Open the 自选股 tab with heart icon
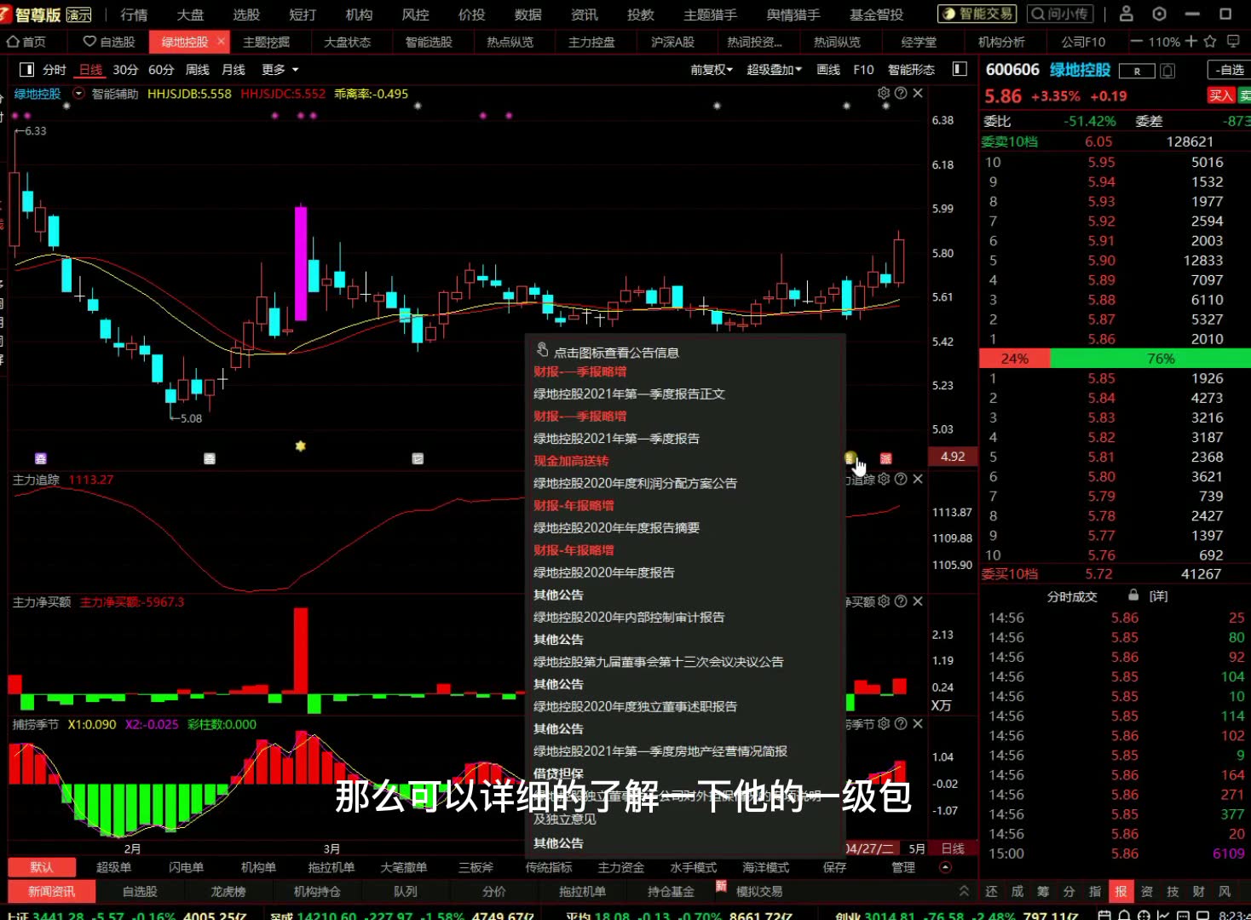 click(109, 42)
